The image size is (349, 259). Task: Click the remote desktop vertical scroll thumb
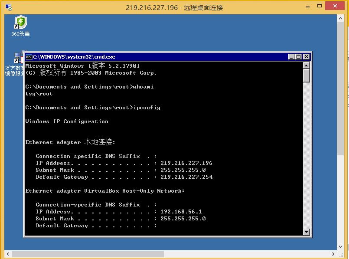340,88
